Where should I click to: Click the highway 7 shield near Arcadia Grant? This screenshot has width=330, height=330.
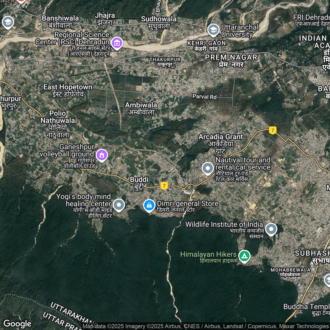(x=273, y=130)
